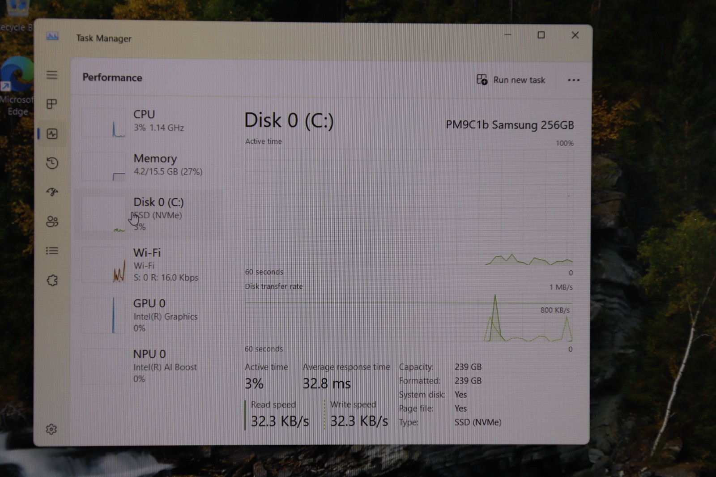
Task: Click 'PM9C1b Samsung 256GB' model text
Action: pyautogui.click(x=510, y=125)
